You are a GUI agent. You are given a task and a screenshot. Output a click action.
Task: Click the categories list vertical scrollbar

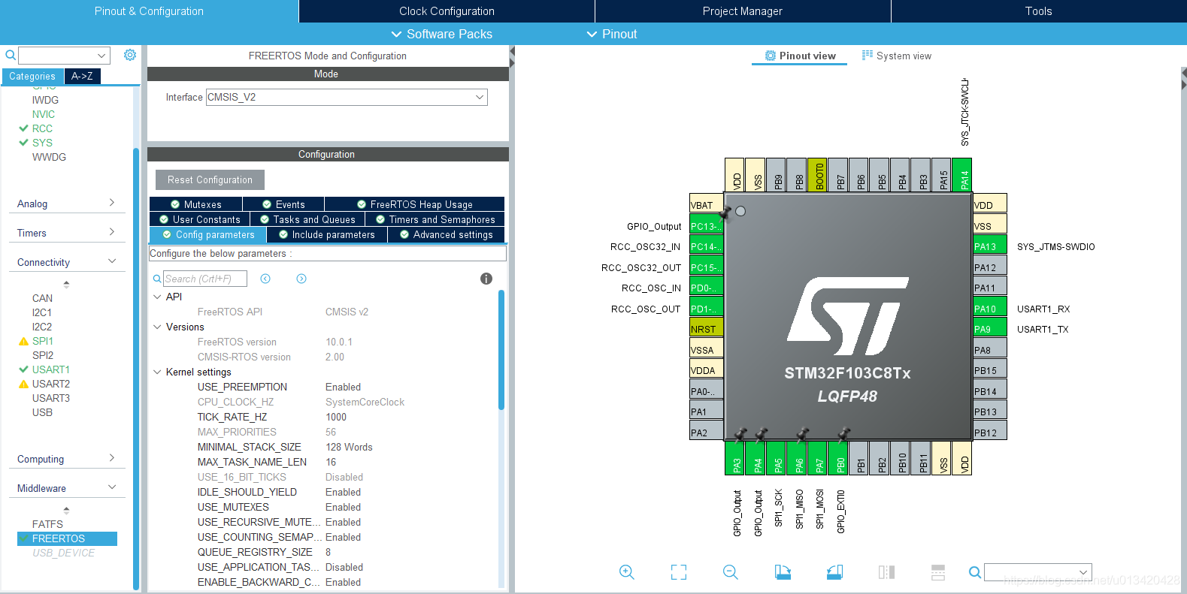[x=136, y=368]
